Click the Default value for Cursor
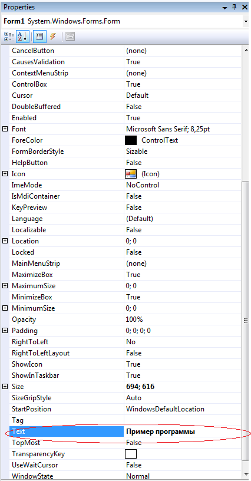Screen dimensions: 251x481 pyautogui.click(x=137, y=95)
